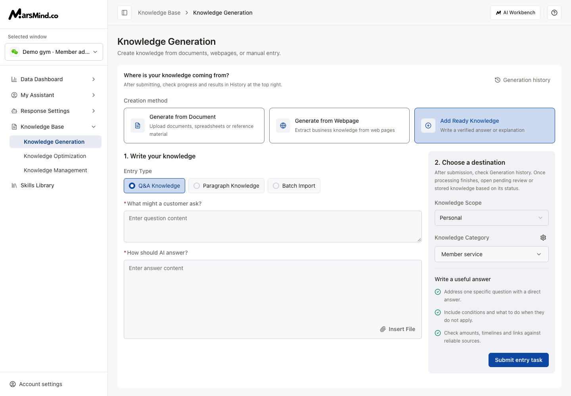This screenshot has width=571, height=396.
Task: Click the Add Ready Knowledge plus icon
Action: click(x=428, y=126)
